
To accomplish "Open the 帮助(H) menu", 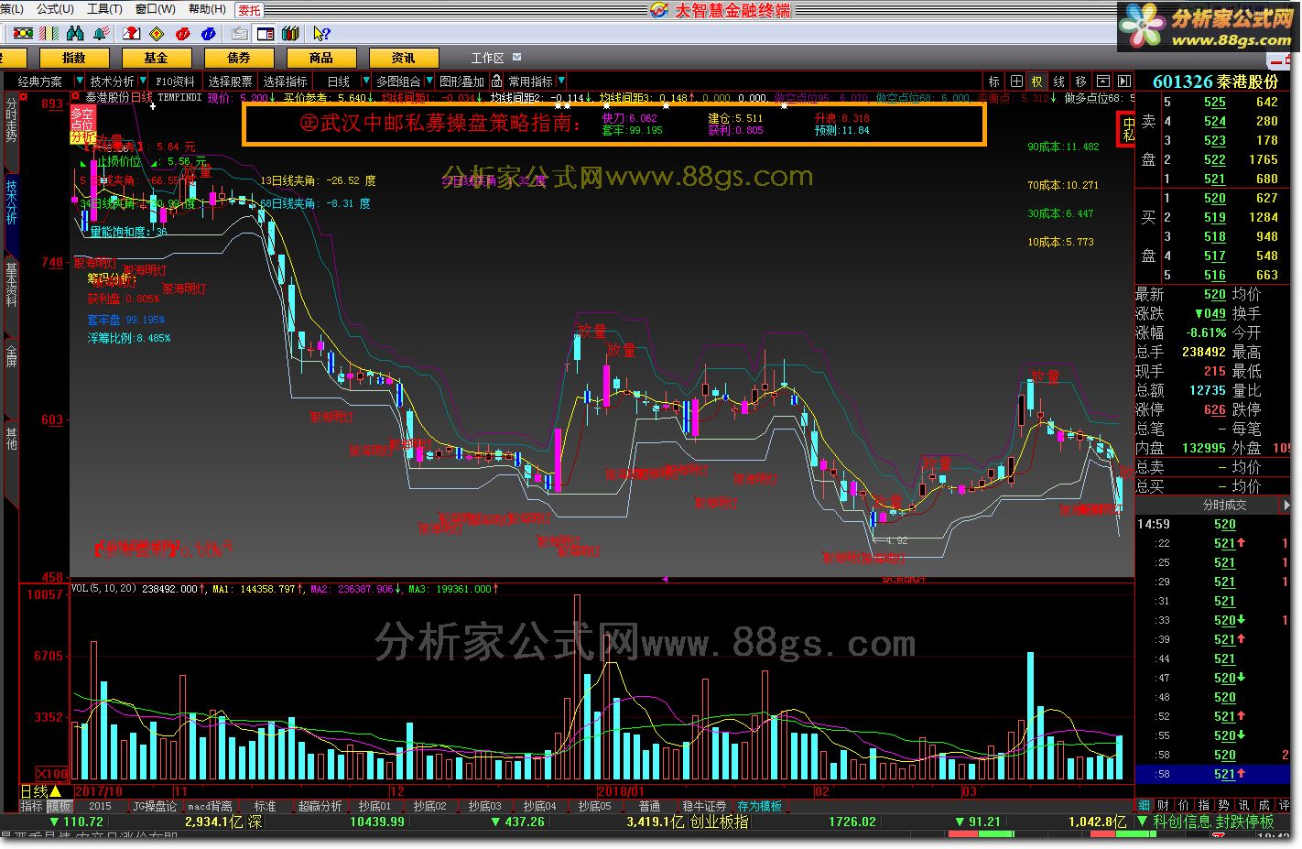I will (x=207, y=8).
